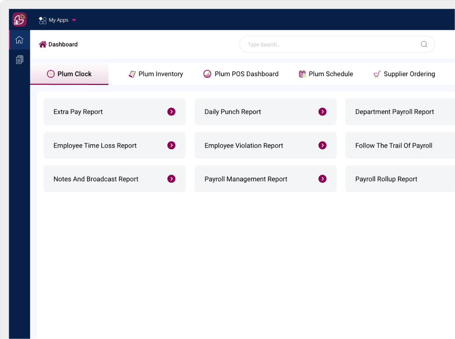
Task: Switch to the Plum Inventory tab
Action: coord(156,74)
